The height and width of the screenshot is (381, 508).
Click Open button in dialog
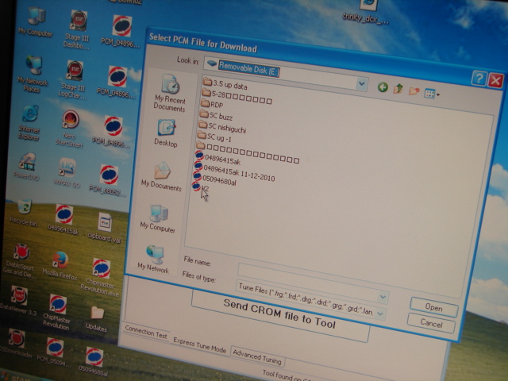[433, 307]
